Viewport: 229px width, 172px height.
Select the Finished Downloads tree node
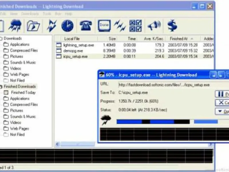pos(20,87)
